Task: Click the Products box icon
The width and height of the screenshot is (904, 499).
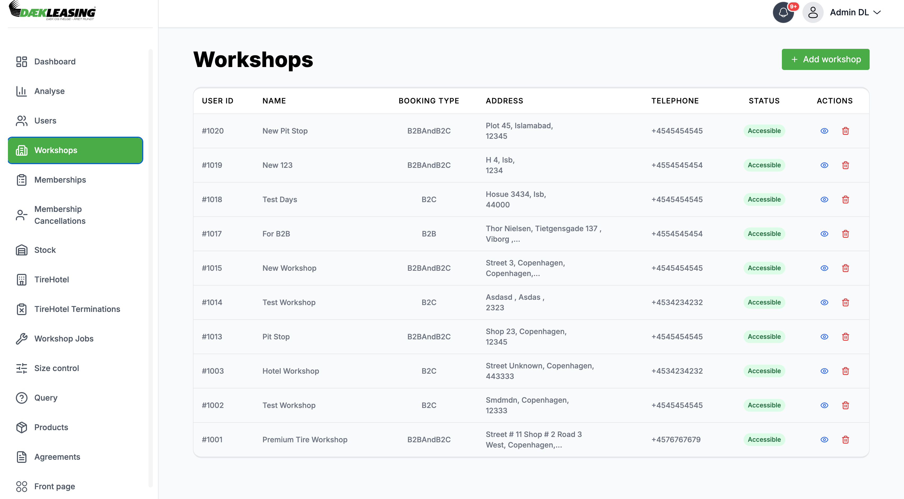Action: click(21, 427)
